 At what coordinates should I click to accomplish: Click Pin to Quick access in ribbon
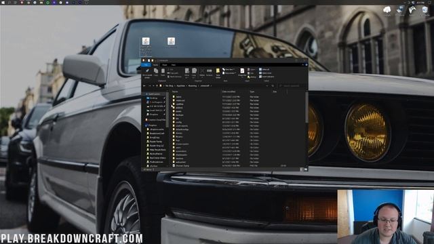click(x=147, y=73)
